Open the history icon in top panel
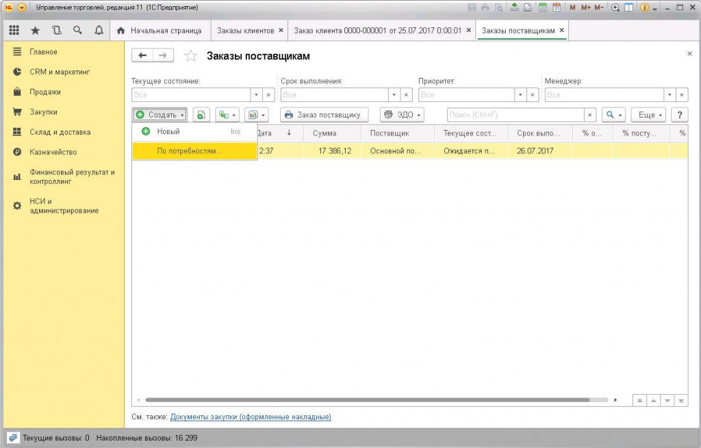701x448 pixels. tap(56, 30)
